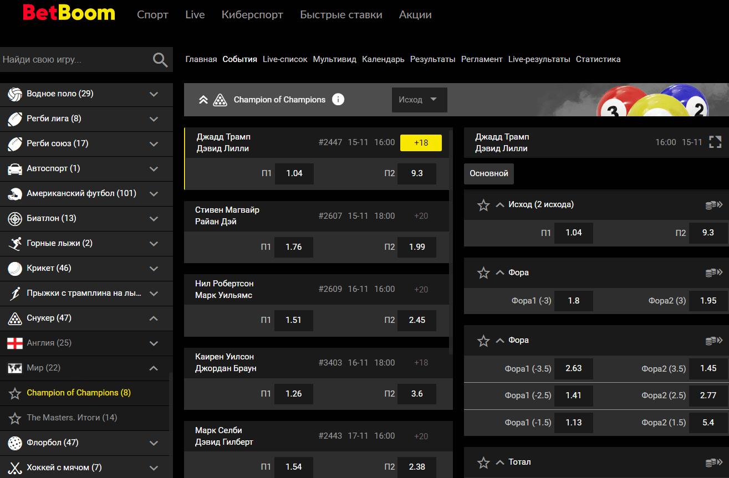Click the events list vertical scrollbar
Image resolution: width=729 pixels, height=478 pixels.
point(451,241)
